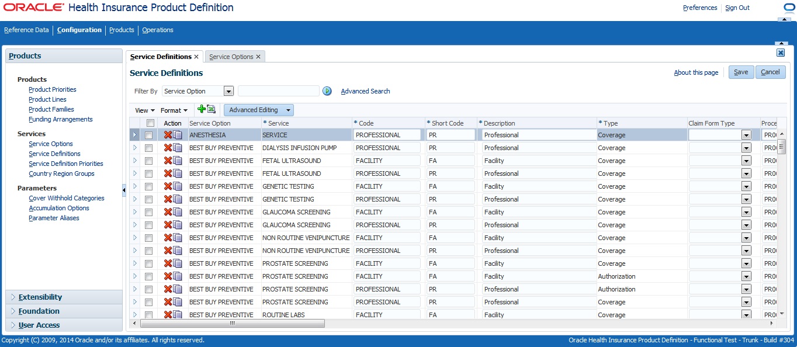The image size is (797, 347).
Task: Expand the User Access panel
Action: click(64, 325)
